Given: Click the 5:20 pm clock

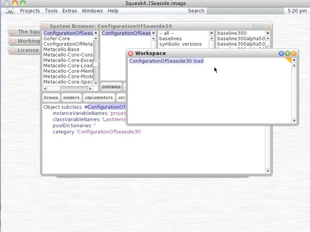Looking at the screenshot, I should click(x=297, y=11).
